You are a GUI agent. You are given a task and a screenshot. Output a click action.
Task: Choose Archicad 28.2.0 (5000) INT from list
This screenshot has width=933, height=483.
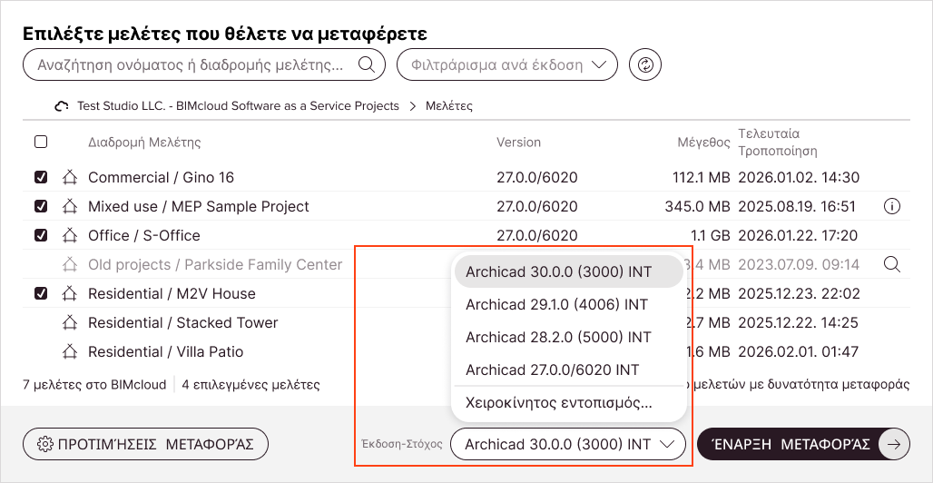pos(568,337)
